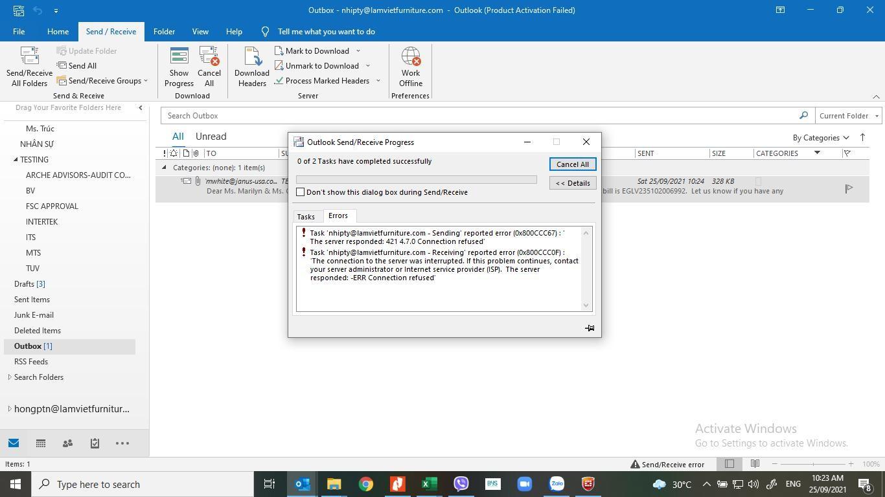Switch to the View ribbon tab
Viewport: 885px width, 497px height.
tap(200, 31)
